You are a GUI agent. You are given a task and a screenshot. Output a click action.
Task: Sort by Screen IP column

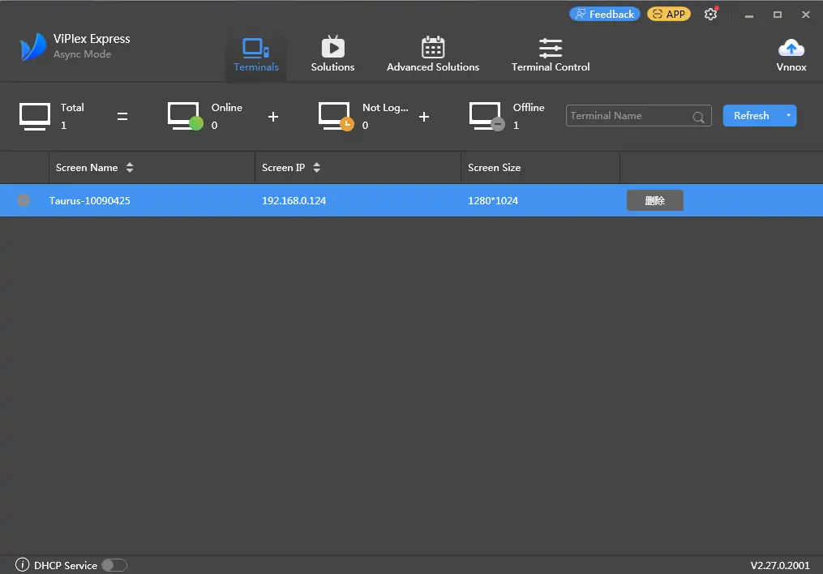click(x=316, y=168)
